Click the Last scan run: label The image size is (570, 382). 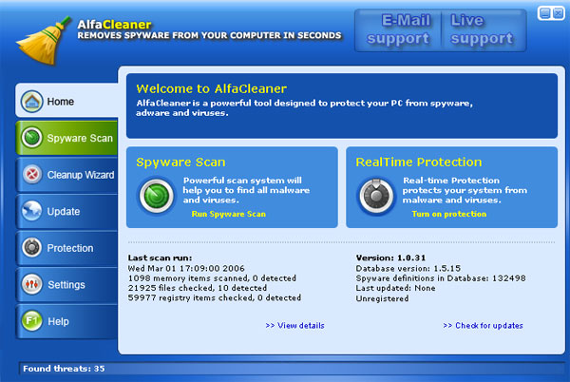[x=160, y=258]
